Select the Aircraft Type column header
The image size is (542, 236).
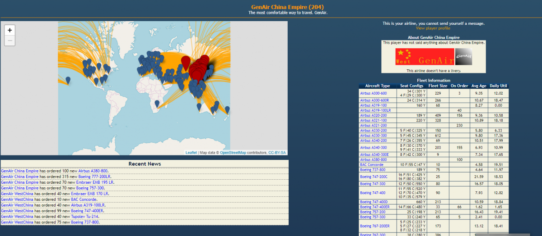tap(377, 86)
